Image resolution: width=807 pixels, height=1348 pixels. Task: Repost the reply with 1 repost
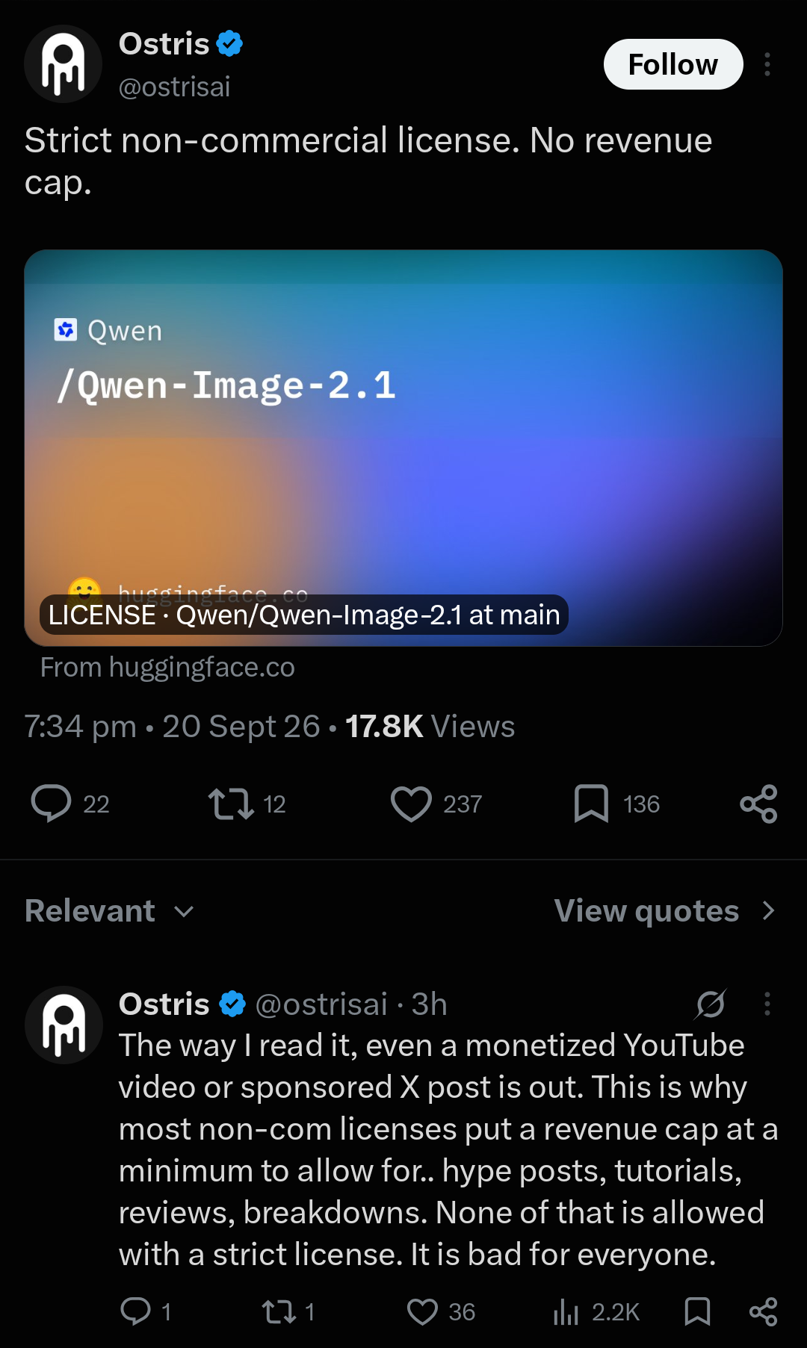(x=279, y=1311)
